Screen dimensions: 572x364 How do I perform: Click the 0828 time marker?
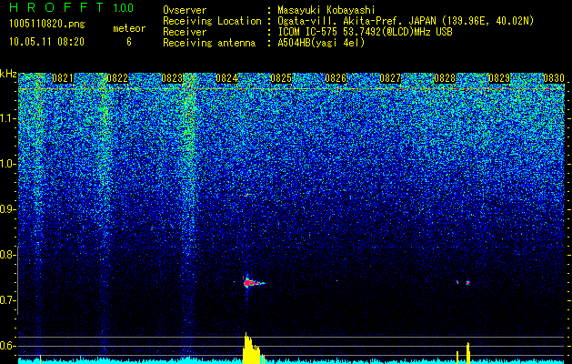(x=445, y=78)
